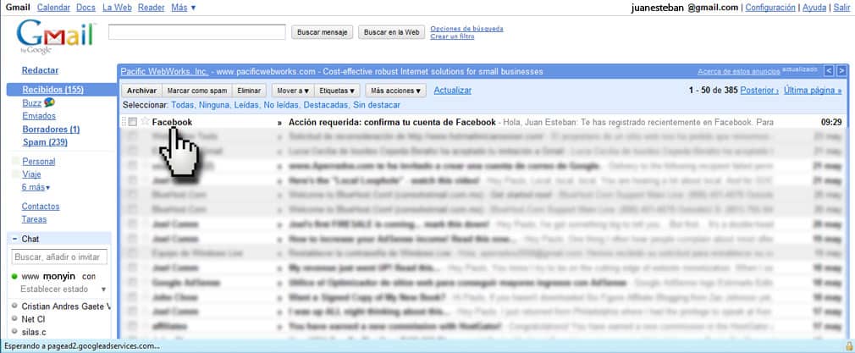
Task: Click the Buscar mensaje button
Action: (323, 32)
